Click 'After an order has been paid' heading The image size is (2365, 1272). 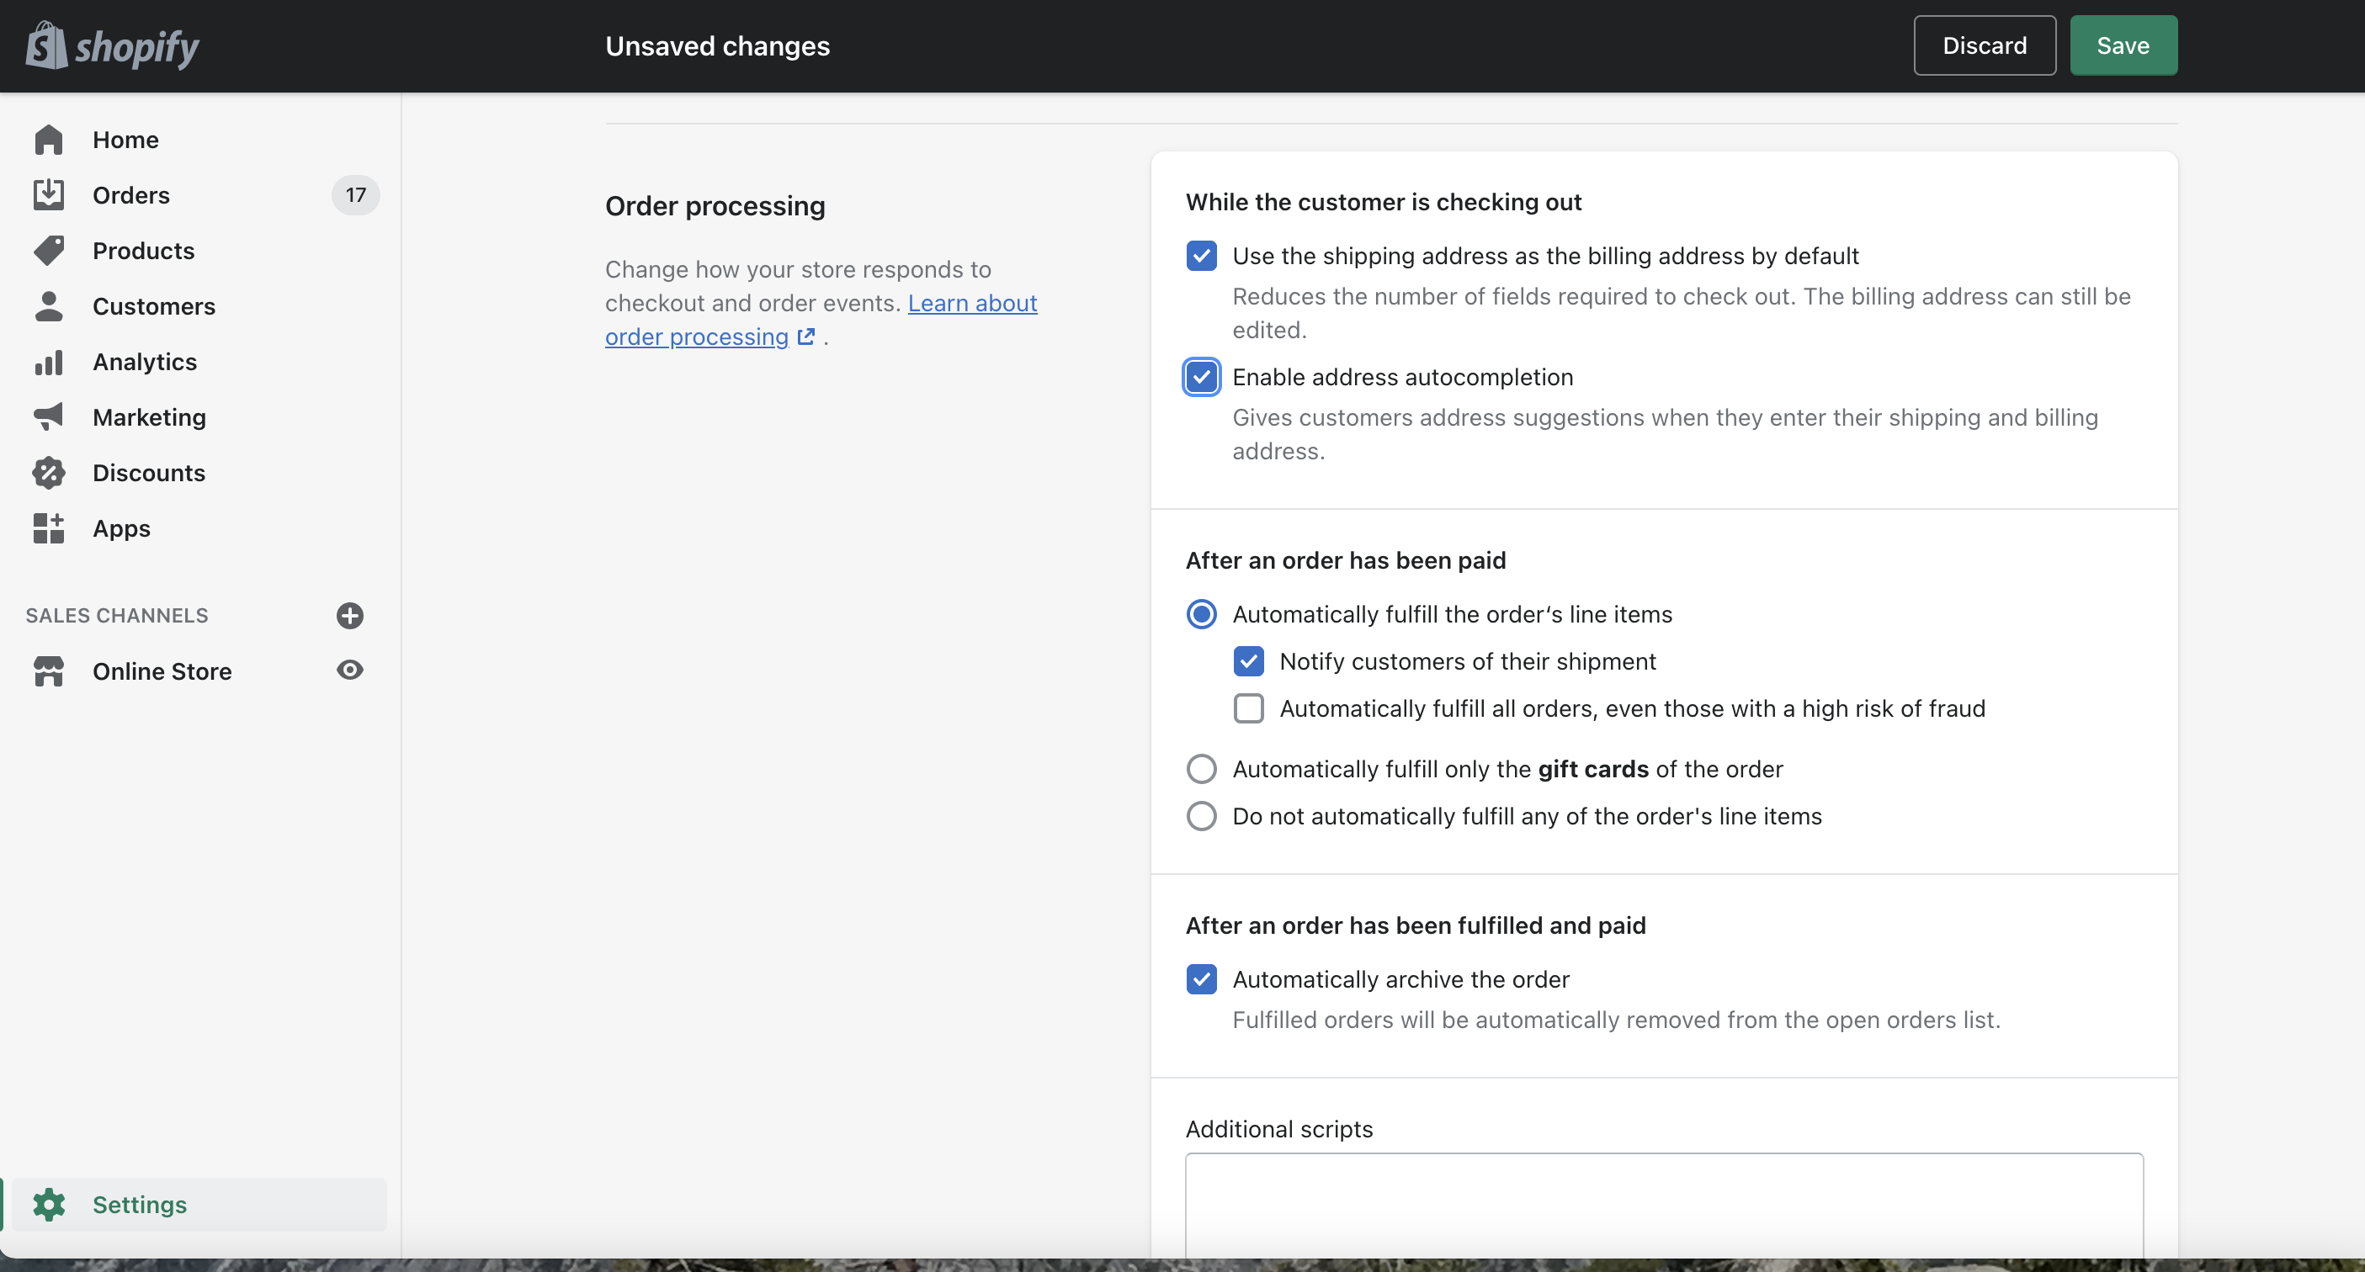[x=1345, y=559]
